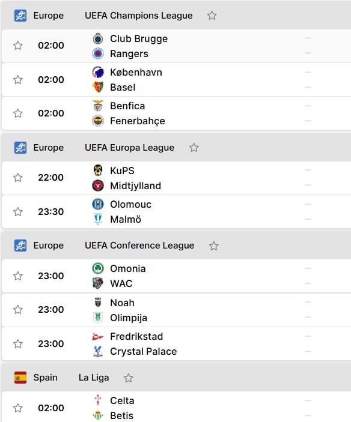Viewport: 351px width, 422px height.
Task: Click the Crystal Palace crest
Action: [98, 351]
